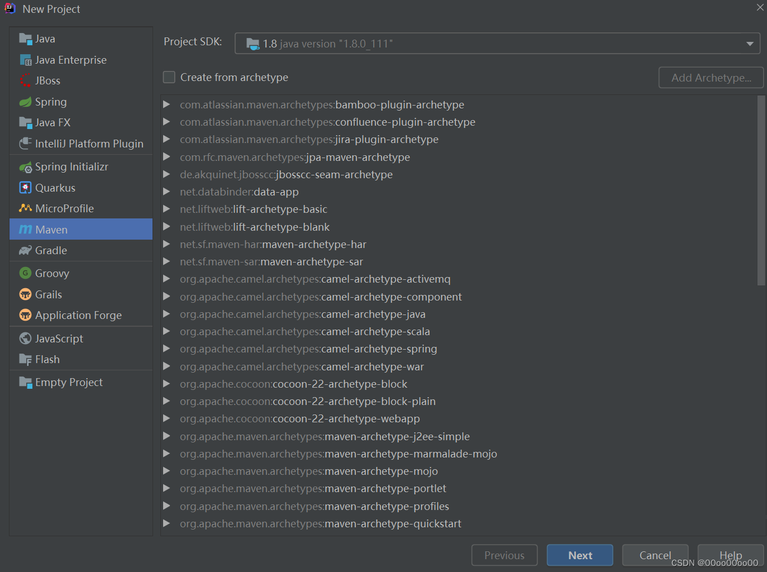The image size is (767, 572).
Task: Click the Application Forge icon
Action: tap(25, 315)
